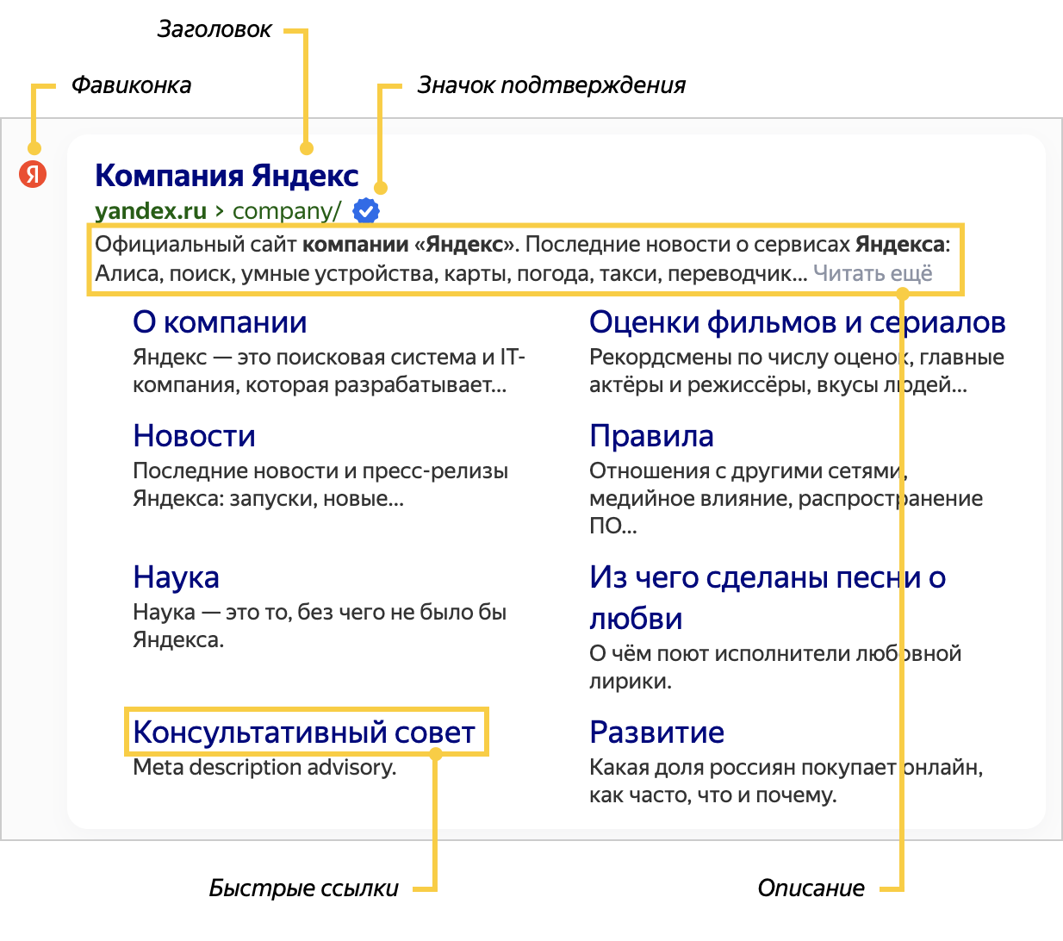
Task: Click the blue verification checkmark badge
Action: coord(366,210)
